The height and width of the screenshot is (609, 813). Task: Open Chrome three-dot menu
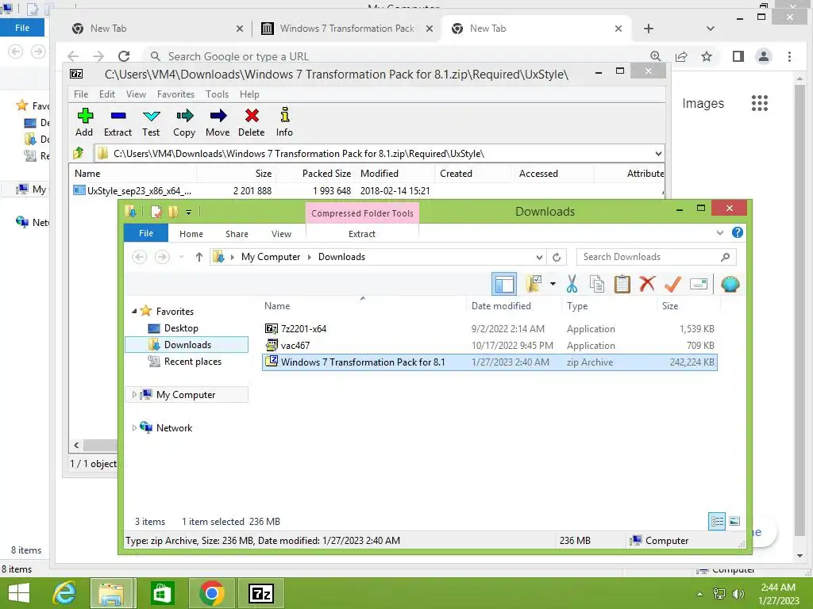(789, 56)
